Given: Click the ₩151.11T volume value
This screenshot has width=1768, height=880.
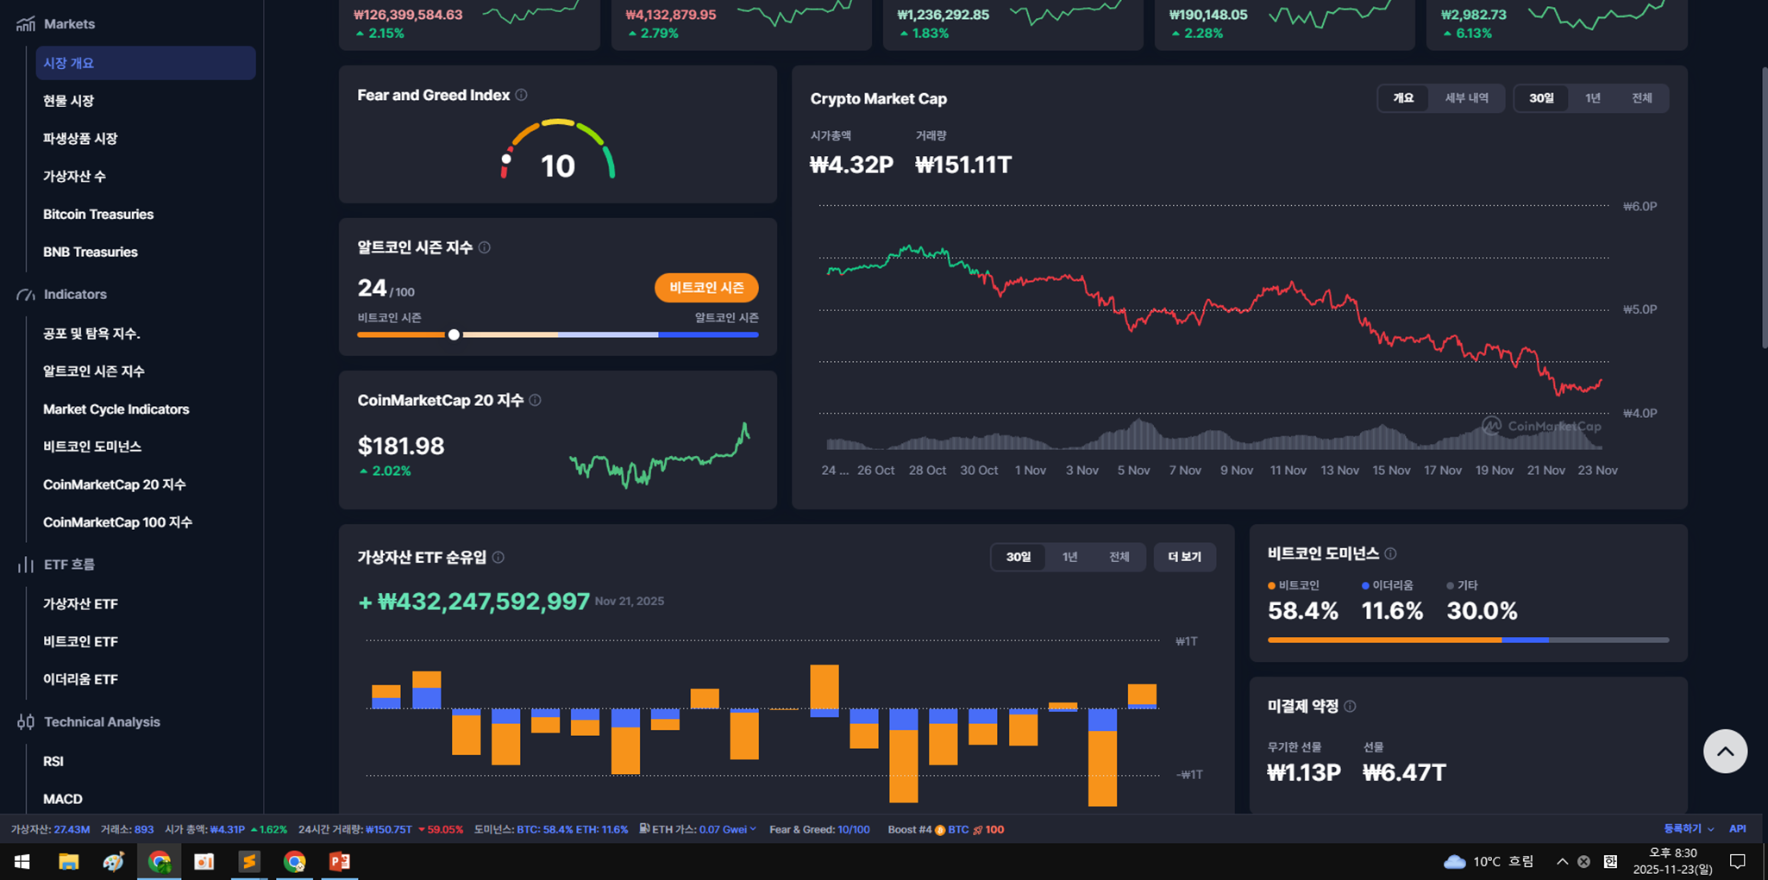Looking at the screenshot, I should point(963,165).
